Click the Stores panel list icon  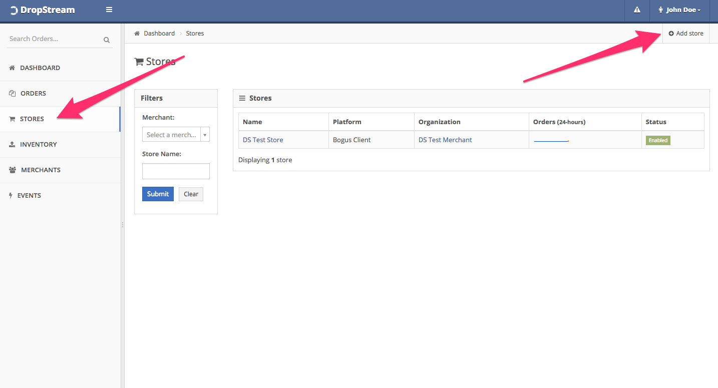pos(242,98)
